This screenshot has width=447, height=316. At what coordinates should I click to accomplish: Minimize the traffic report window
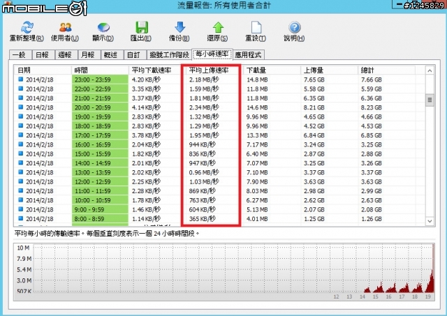point(400,4)
